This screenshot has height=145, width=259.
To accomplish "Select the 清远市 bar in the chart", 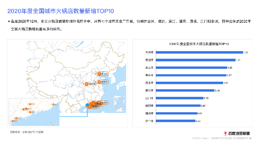I will point(196,60).
